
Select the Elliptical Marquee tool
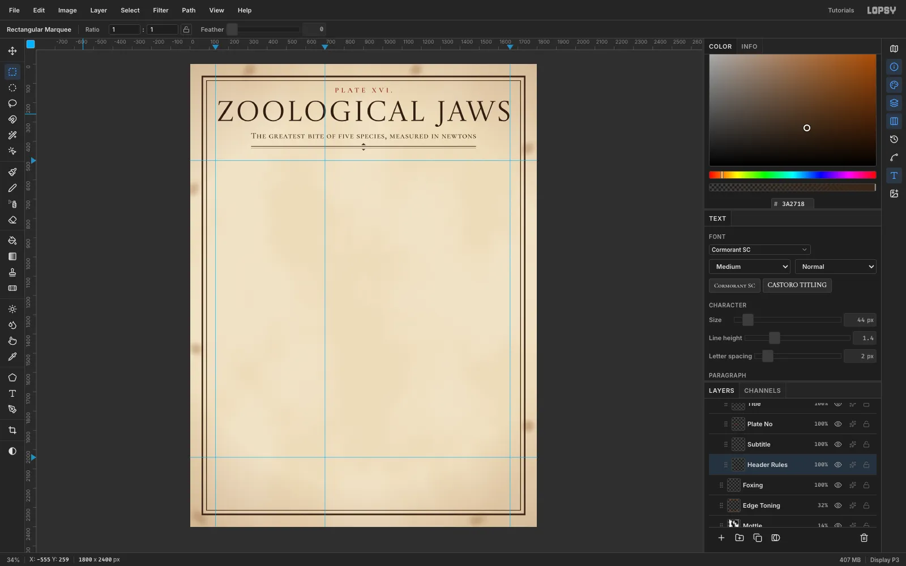point(12,88)
